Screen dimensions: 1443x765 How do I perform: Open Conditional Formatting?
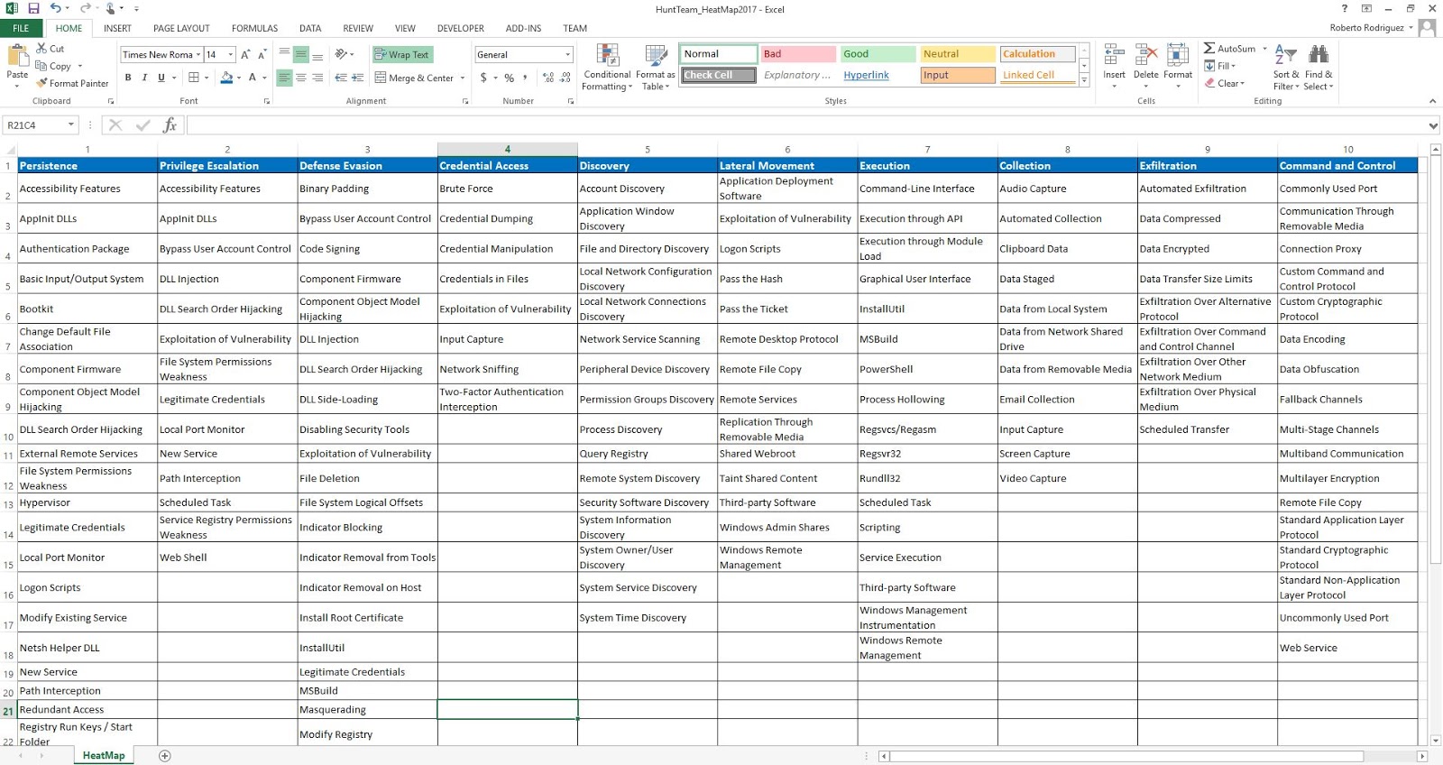(606, 67)
